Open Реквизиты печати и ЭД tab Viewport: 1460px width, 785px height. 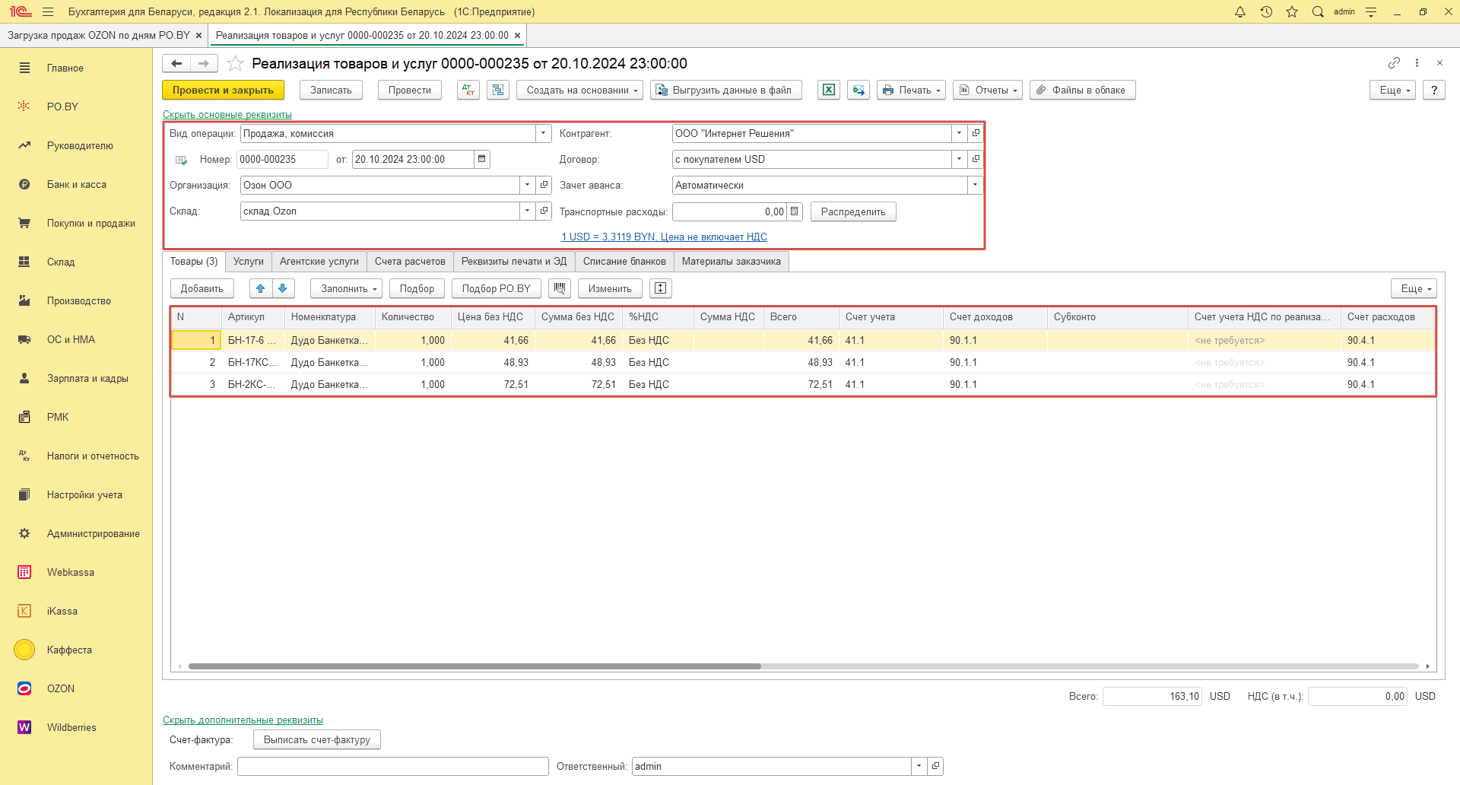click(x=514, y=262)
